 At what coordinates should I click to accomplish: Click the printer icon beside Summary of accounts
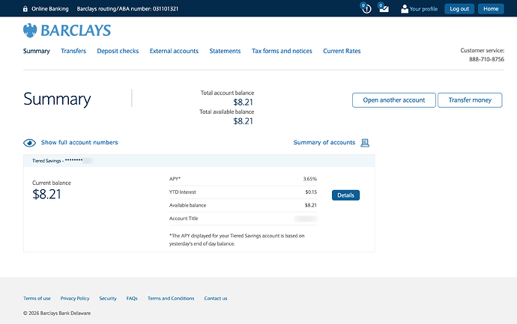[365, 143]
